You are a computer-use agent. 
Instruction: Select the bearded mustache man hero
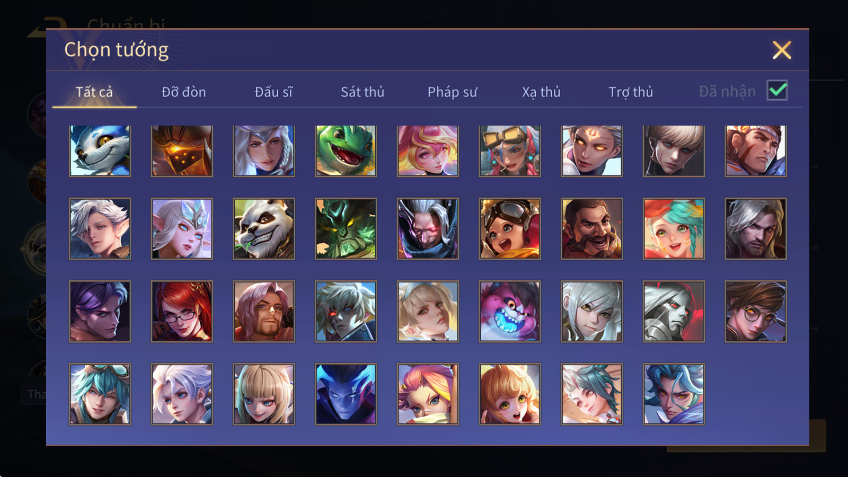point(591,228)
